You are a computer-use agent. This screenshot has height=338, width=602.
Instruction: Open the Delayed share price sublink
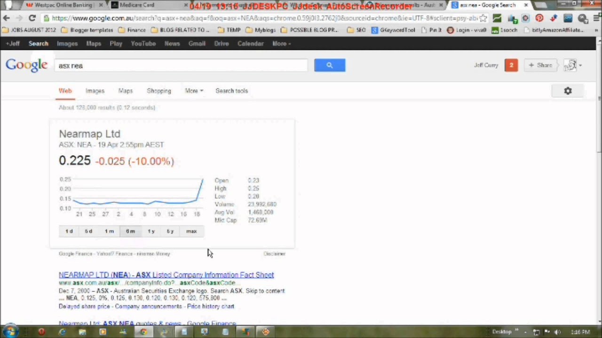[x=85, y=307]
